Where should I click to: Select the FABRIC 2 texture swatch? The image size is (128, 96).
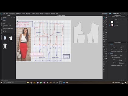click(112, 25)
